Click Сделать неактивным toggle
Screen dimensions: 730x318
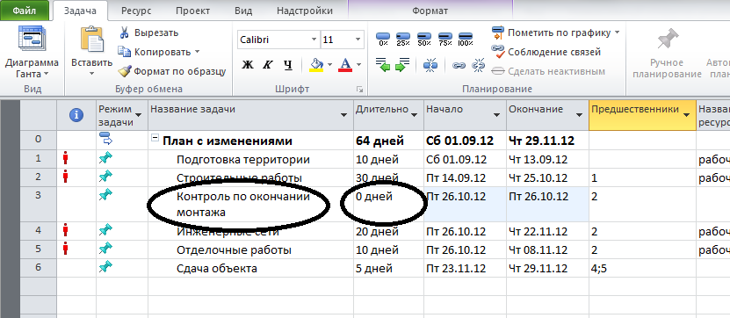click(548, 71)
